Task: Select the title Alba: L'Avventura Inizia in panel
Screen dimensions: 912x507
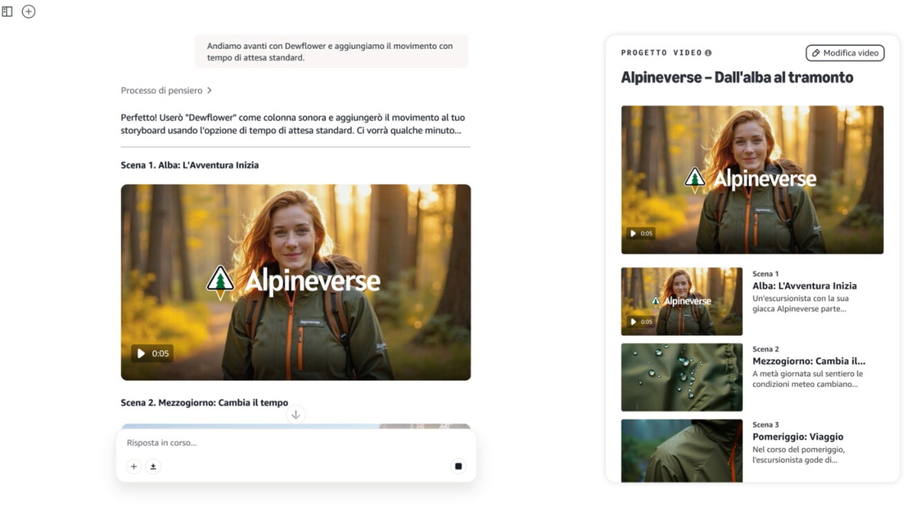Action: click(804, 286)
